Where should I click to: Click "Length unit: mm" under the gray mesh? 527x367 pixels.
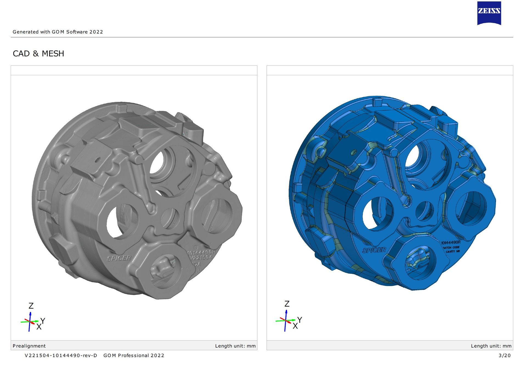click(x=235, y=346)
